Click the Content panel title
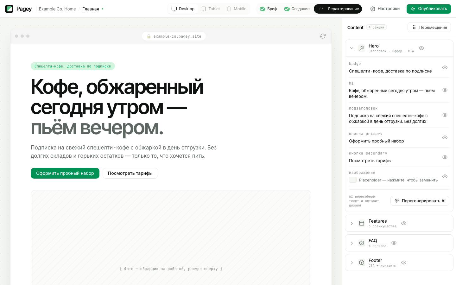The width and height of the screenshot is (456, 285). pos(355,28)
